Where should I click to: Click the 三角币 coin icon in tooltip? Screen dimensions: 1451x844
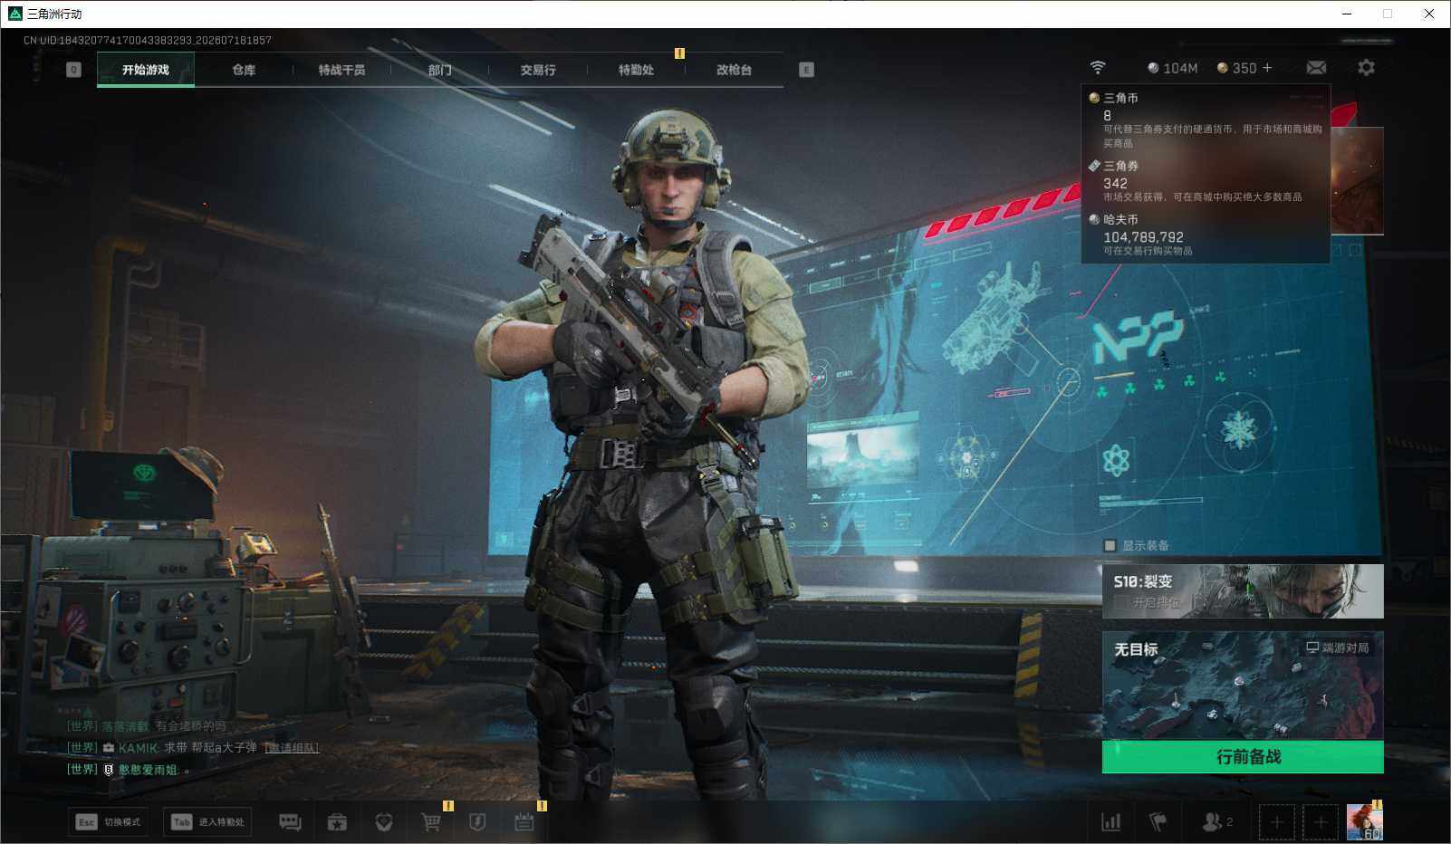point(1094,98)
